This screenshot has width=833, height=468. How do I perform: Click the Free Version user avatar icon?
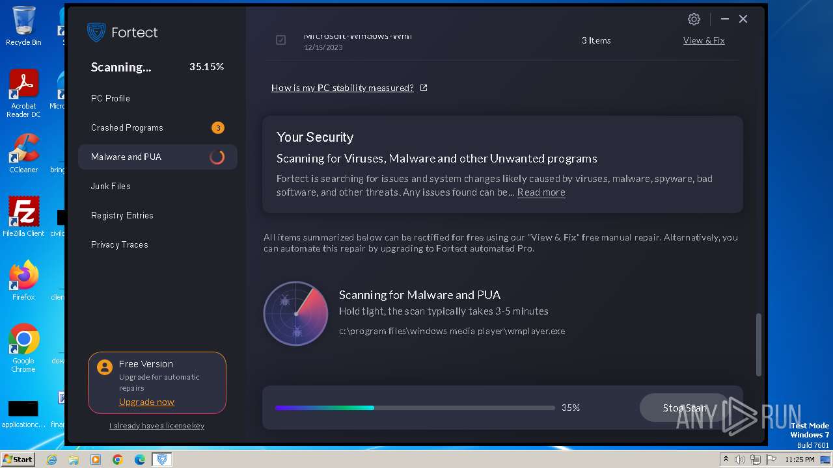[x=104, y=367]
